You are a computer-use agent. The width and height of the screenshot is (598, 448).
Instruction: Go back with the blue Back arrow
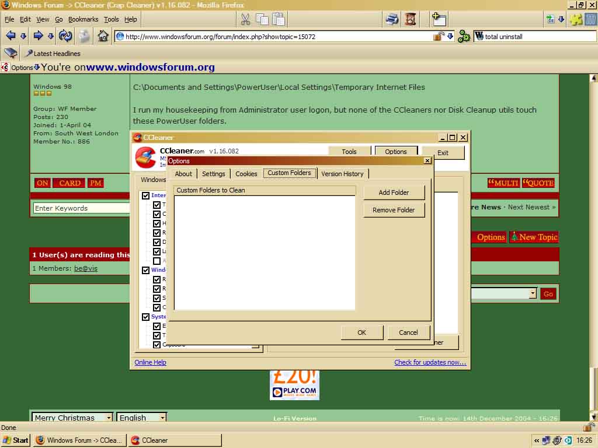tap(11, 36)
